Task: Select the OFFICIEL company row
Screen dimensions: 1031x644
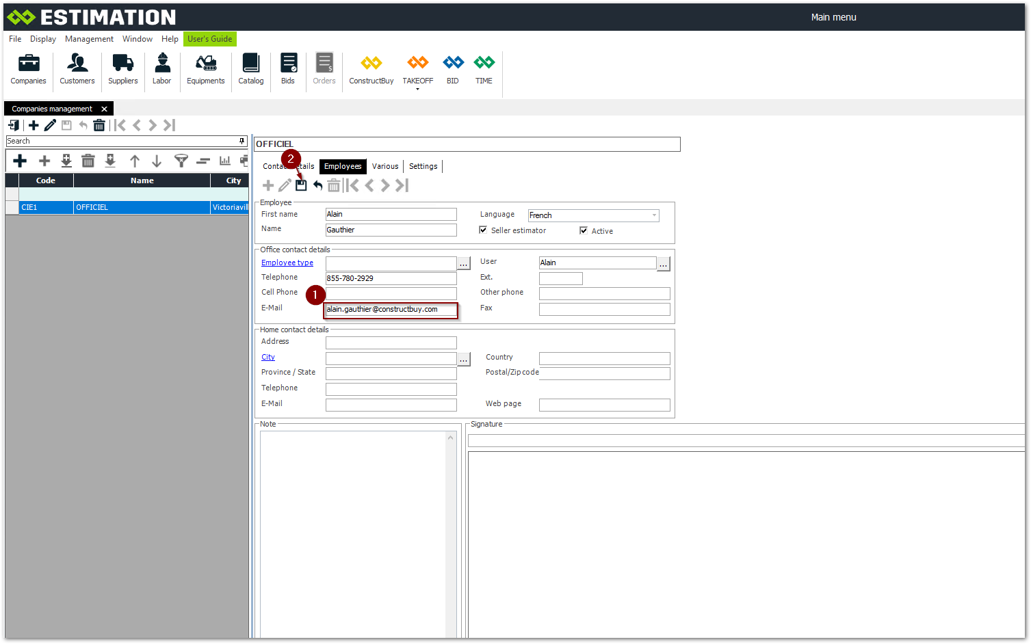Action: coord(142,207)
